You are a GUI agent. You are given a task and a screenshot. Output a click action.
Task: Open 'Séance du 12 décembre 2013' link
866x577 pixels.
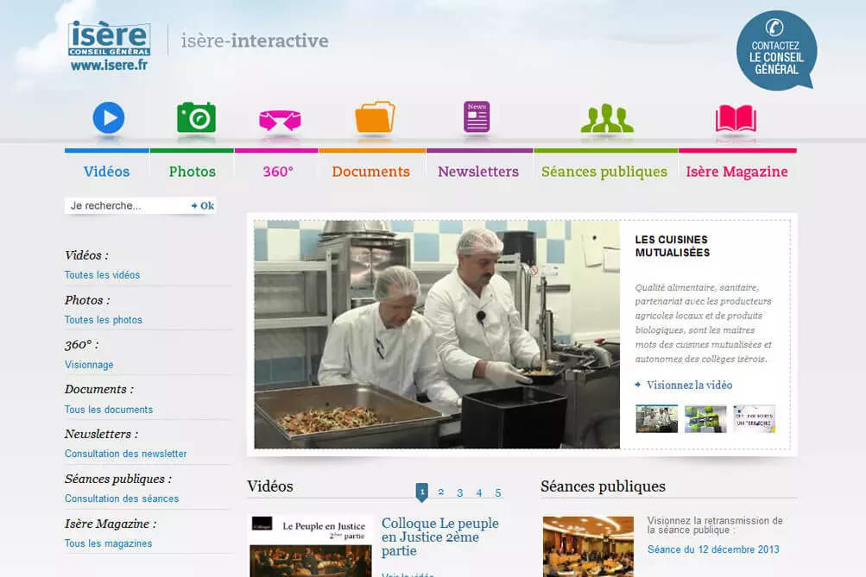(713, 549)
